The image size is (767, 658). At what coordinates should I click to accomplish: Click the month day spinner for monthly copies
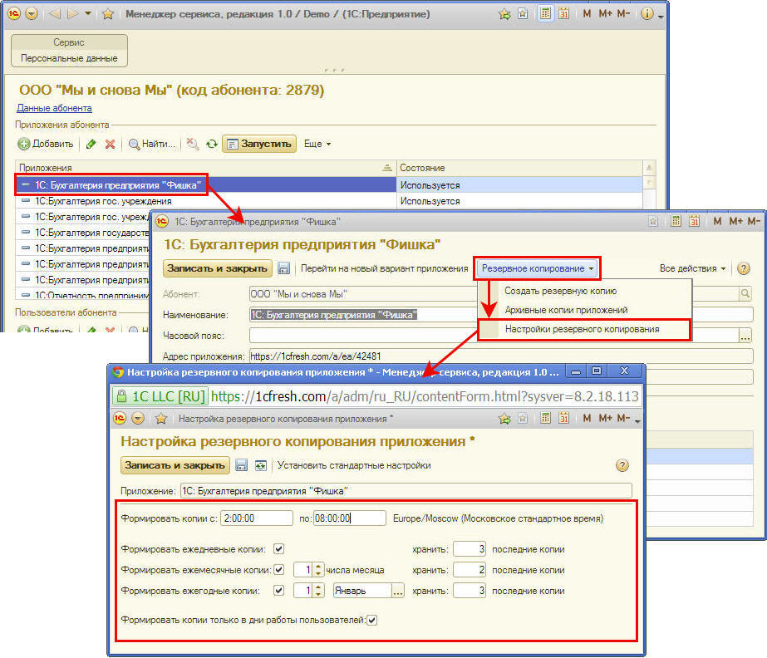(x=318, y=569)
